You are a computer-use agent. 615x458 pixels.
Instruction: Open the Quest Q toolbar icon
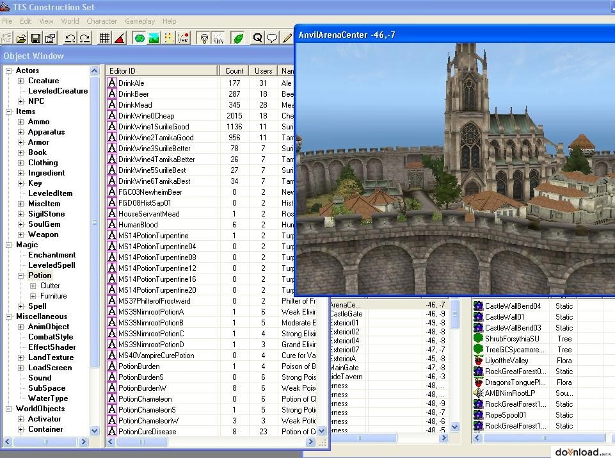(257, 38)
